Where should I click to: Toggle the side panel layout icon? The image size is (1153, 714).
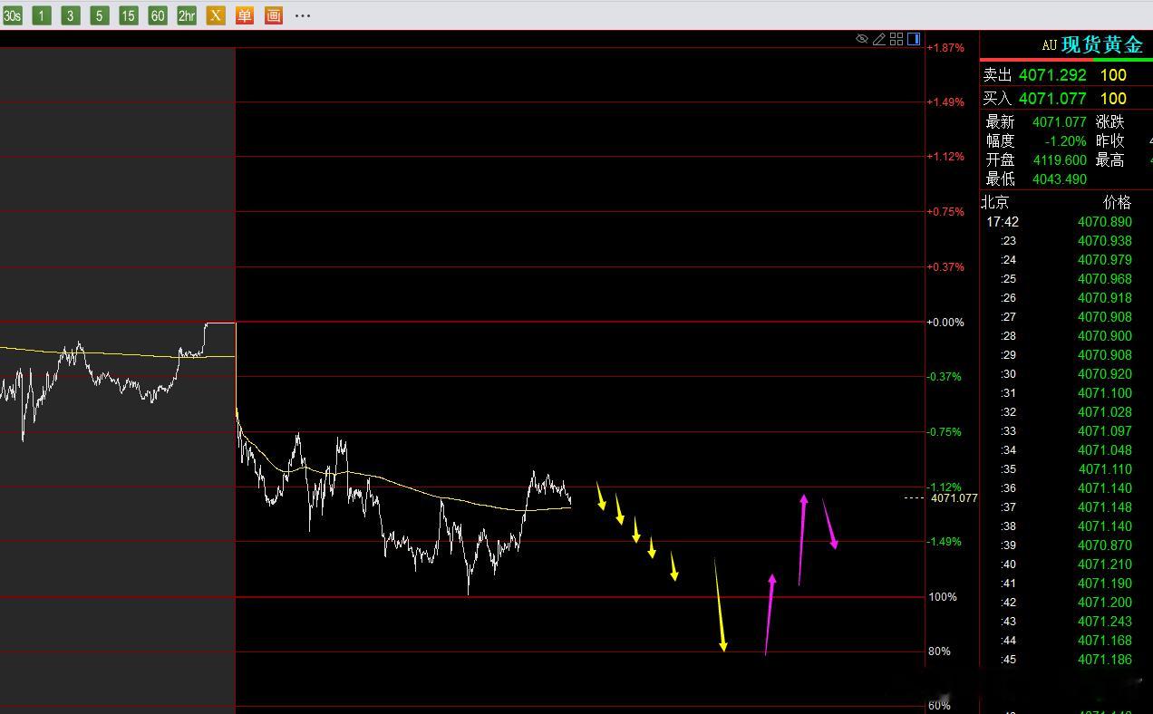pyautogui.click(x=914, y=39)
